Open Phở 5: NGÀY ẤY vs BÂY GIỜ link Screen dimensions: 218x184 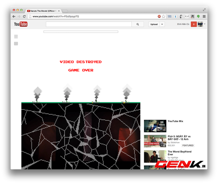click(179, 138)
